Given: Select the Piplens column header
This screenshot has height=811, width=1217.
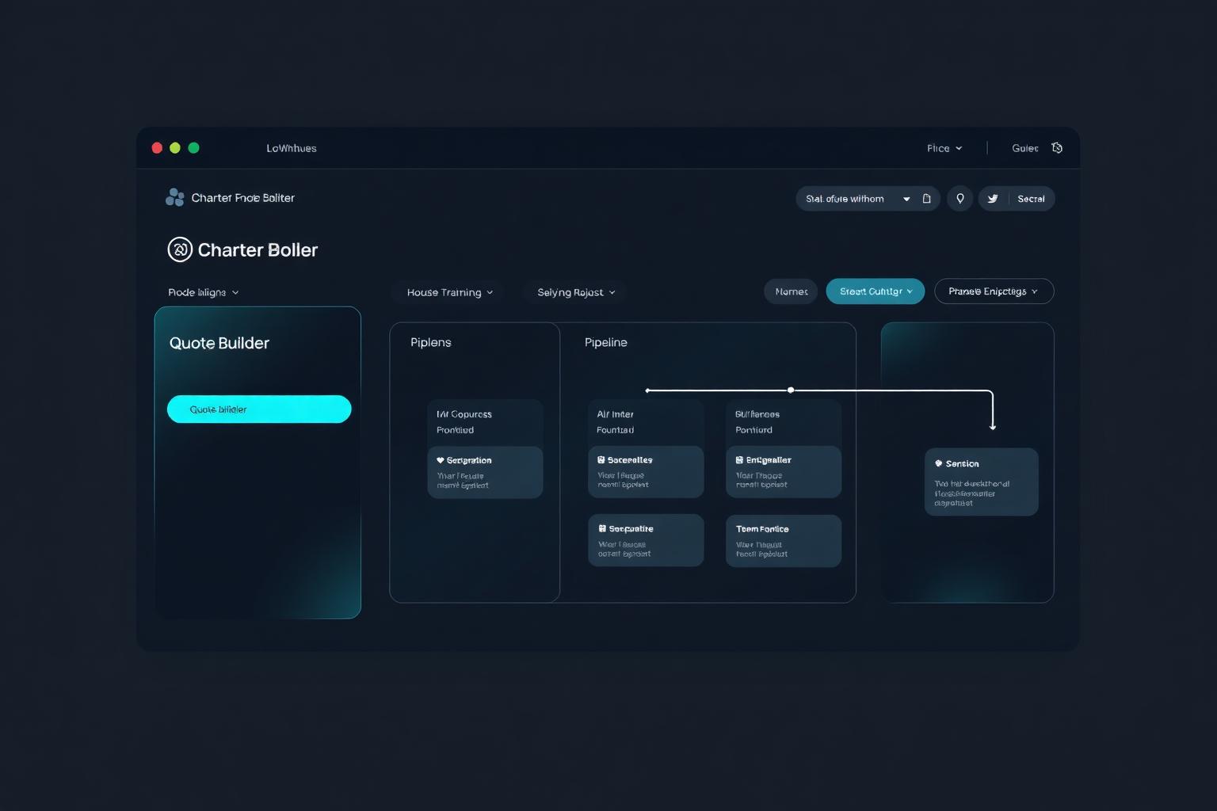Looking at the screenshot, I should [x=430, y=342].
